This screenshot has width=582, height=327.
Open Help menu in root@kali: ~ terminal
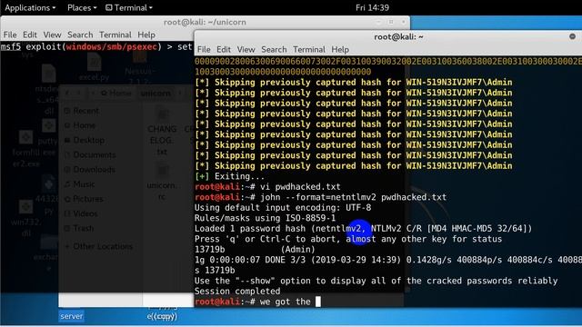pos(340,49)
